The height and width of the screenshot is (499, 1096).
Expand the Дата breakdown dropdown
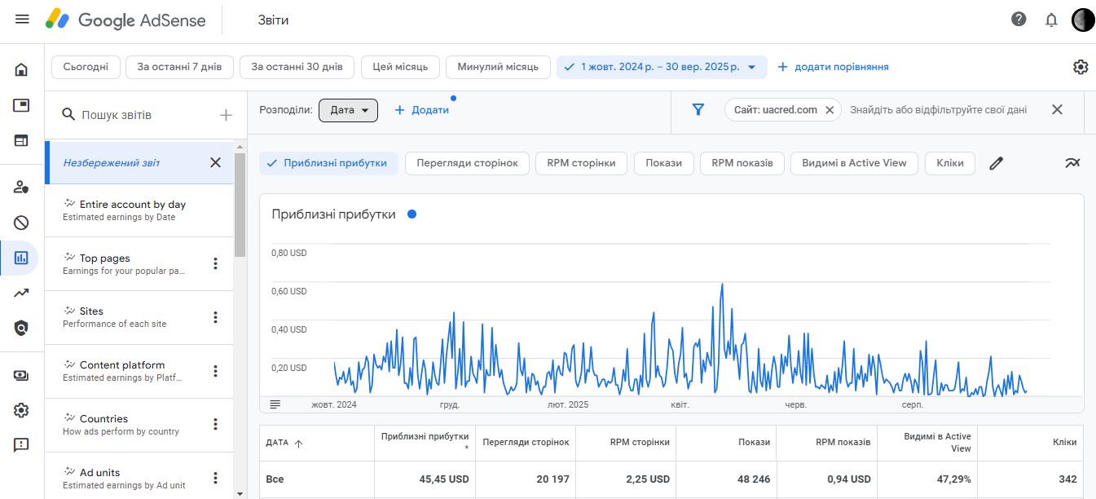[x=348, y=110]
